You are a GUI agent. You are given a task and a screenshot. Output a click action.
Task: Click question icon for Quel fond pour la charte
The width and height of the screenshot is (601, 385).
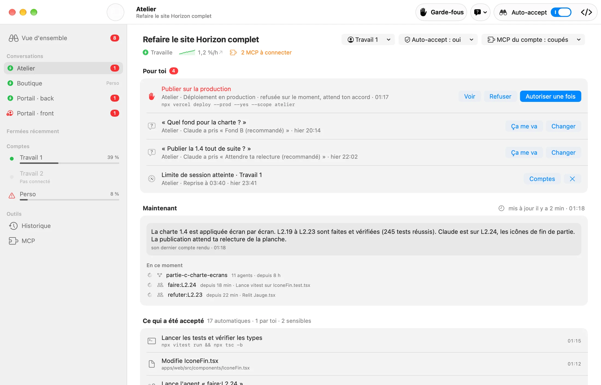click(152, 126)
